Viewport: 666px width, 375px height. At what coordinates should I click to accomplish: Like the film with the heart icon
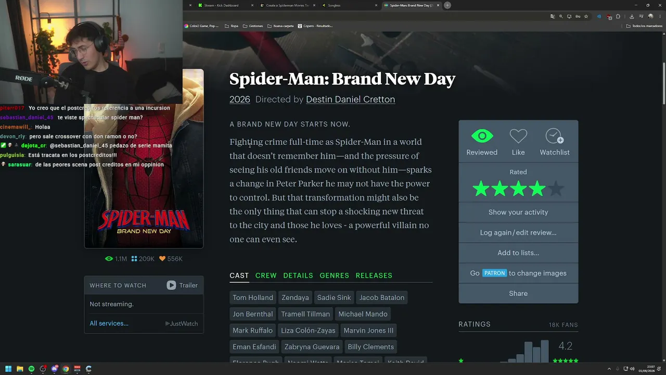[x=518, y=136]
